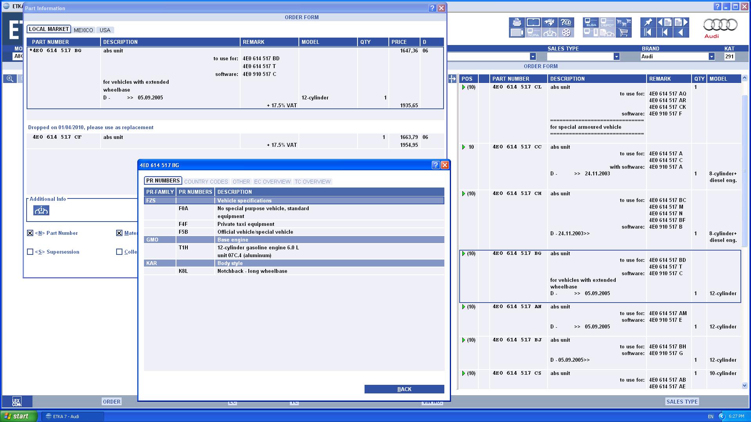This screenshot has width=751, height=422.
Task: Launch the ELSA link icon
Action: 591,22
